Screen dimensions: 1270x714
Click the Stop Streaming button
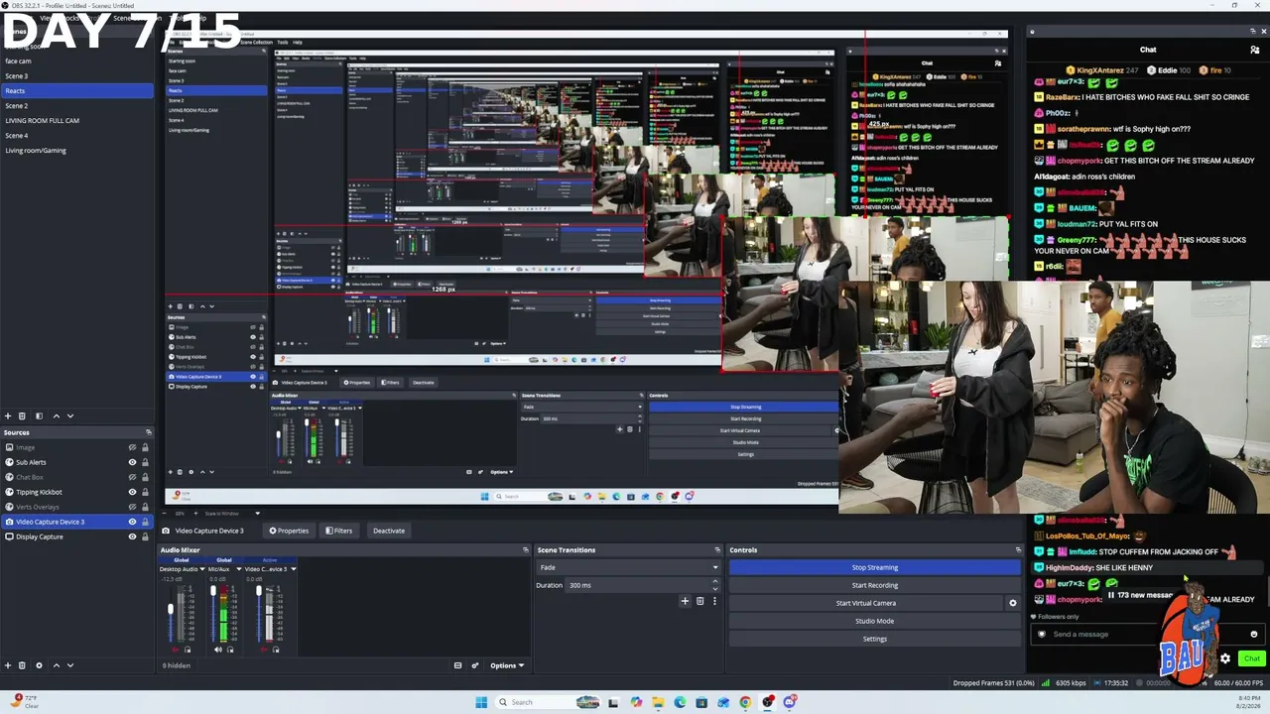point(874,567)
